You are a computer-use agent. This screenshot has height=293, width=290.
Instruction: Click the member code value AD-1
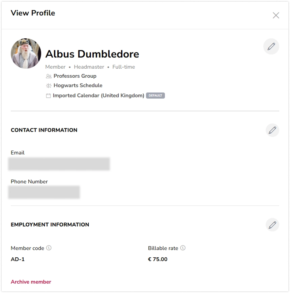[x=18, y=259]
